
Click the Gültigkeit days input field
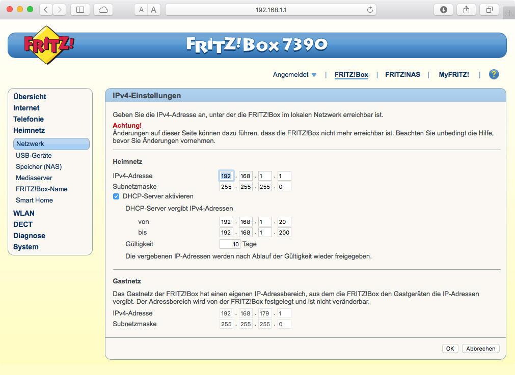[230, 244]
